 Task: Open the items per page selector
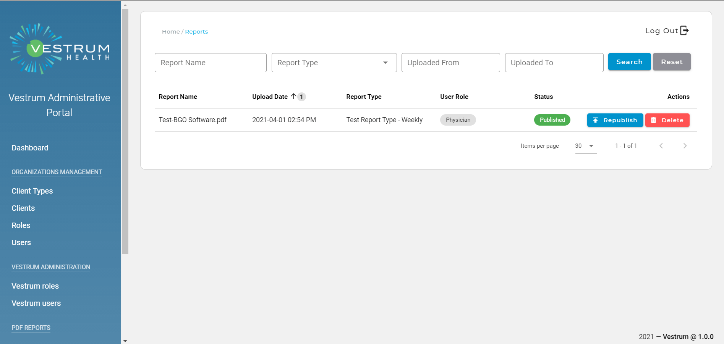tap(586, 146)
